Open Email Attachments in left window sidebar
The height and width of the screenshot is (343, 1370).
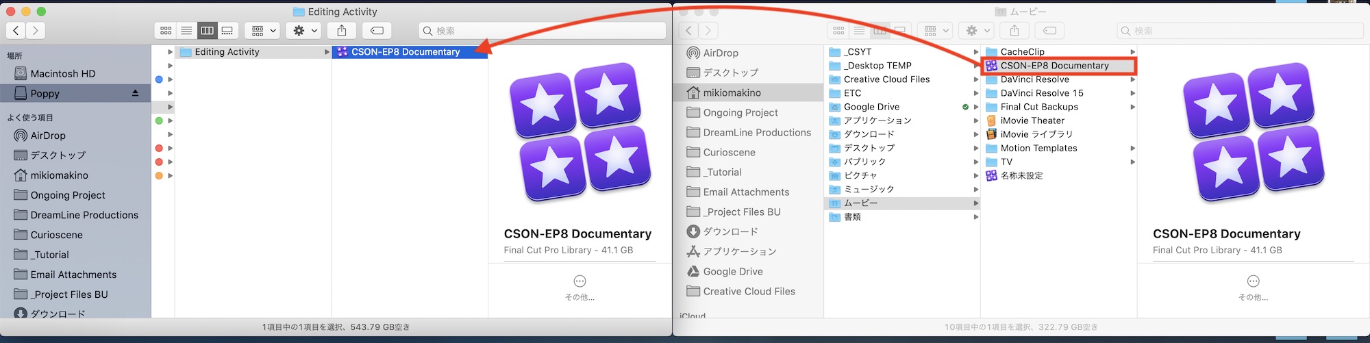click(73, 275)
